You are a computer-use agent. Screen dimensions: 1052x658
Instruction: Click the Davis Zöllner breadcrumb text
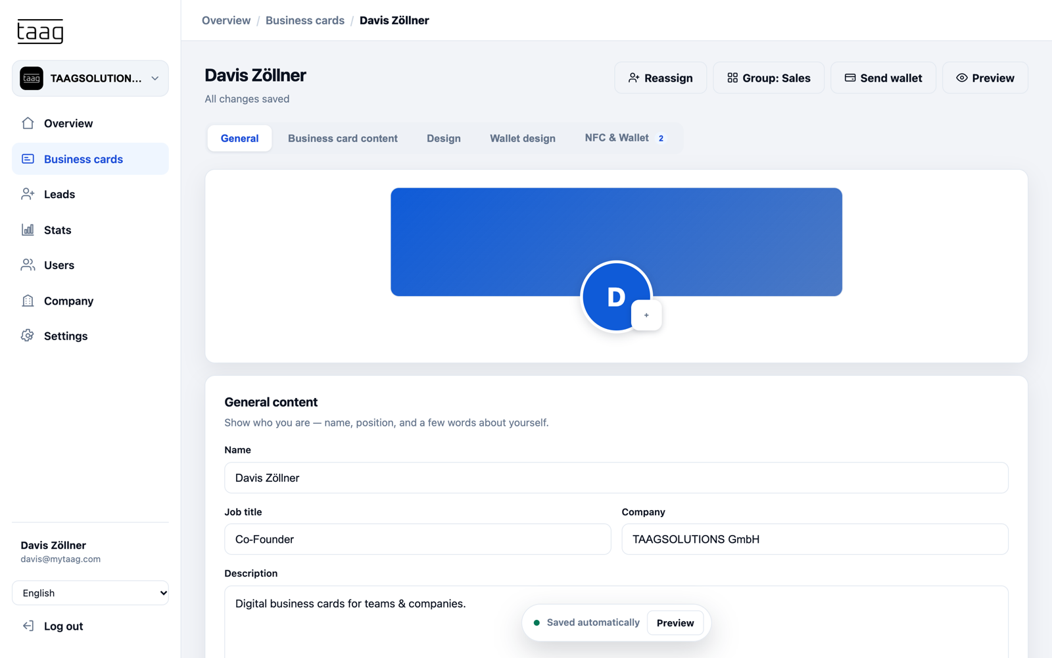[394, 20]
